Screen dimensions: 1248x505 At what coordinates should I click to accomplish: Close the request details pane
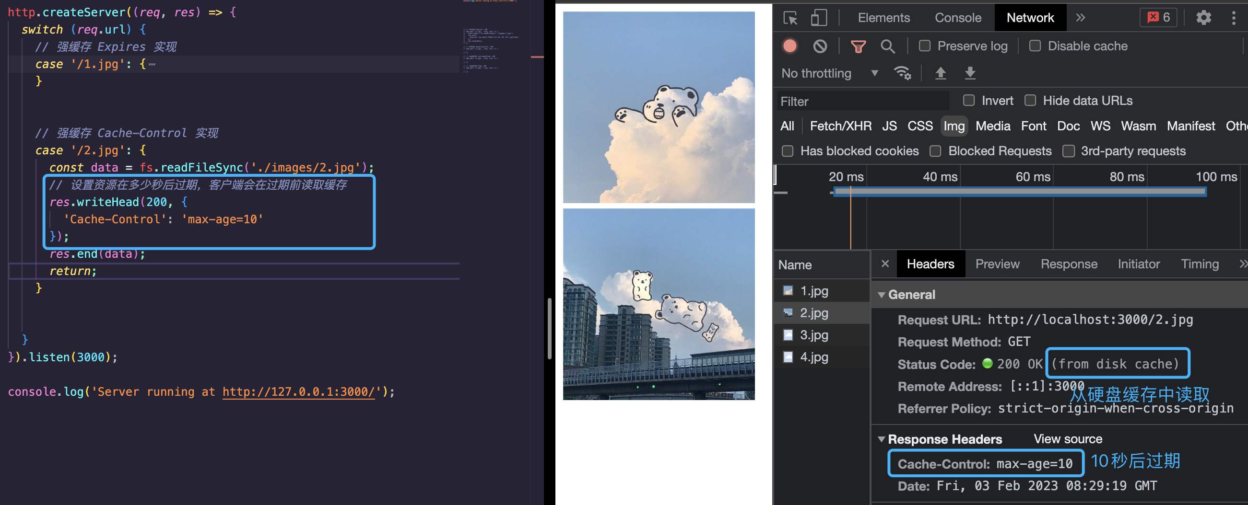pos(885,264)
